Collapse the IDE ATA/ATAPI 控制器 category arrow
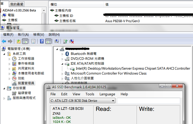Image resolution: width=193 pixels, height=124 pixels. click(63, 64)
